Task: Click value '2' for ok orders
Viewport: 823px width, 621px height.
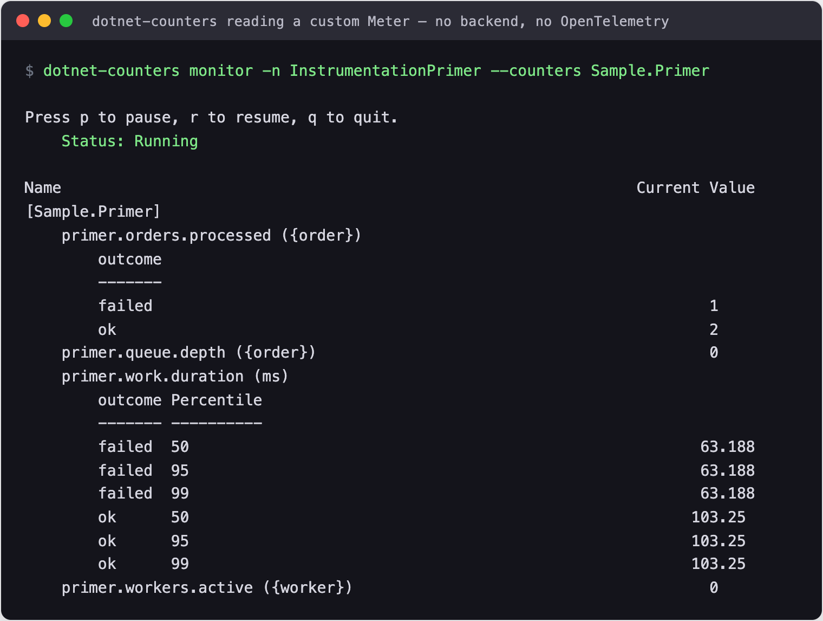Action: tap(714, 329)
